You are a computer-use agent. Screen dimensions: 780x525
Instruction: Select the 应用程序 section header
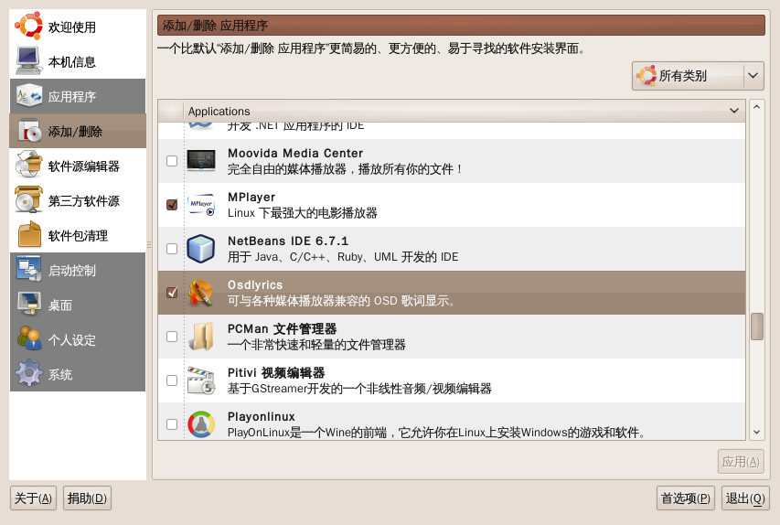(x=78, y=96)
